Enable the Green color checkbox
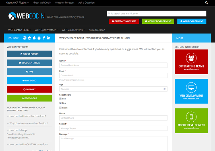 click(60, 108)
